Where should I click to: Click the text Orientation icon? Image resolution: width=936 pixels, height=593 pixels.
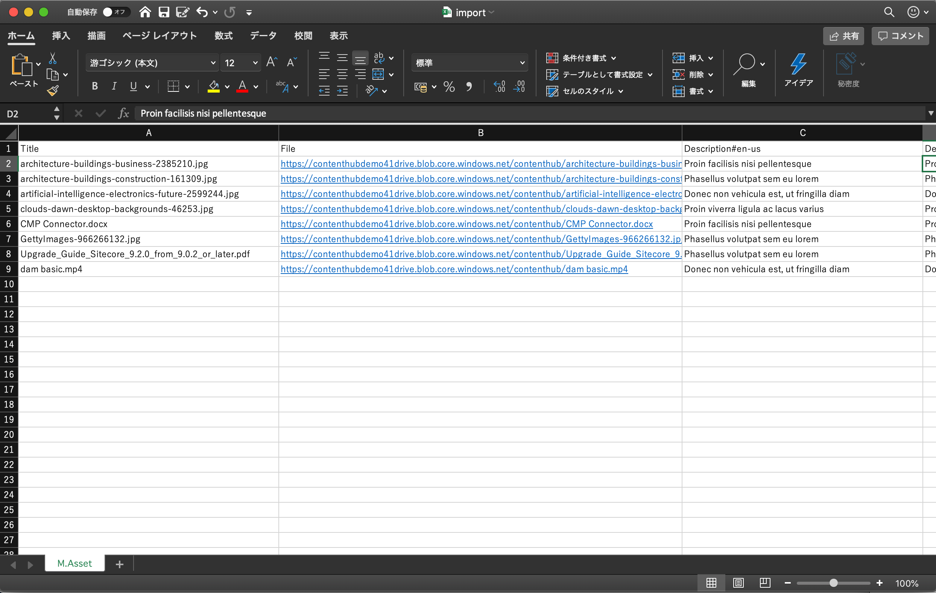pos(372,91)
